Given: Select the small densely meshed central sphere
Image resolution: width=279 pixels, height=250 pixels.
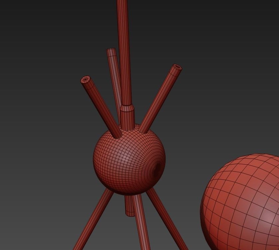Looking at the screenshot, I should (129, 159).
